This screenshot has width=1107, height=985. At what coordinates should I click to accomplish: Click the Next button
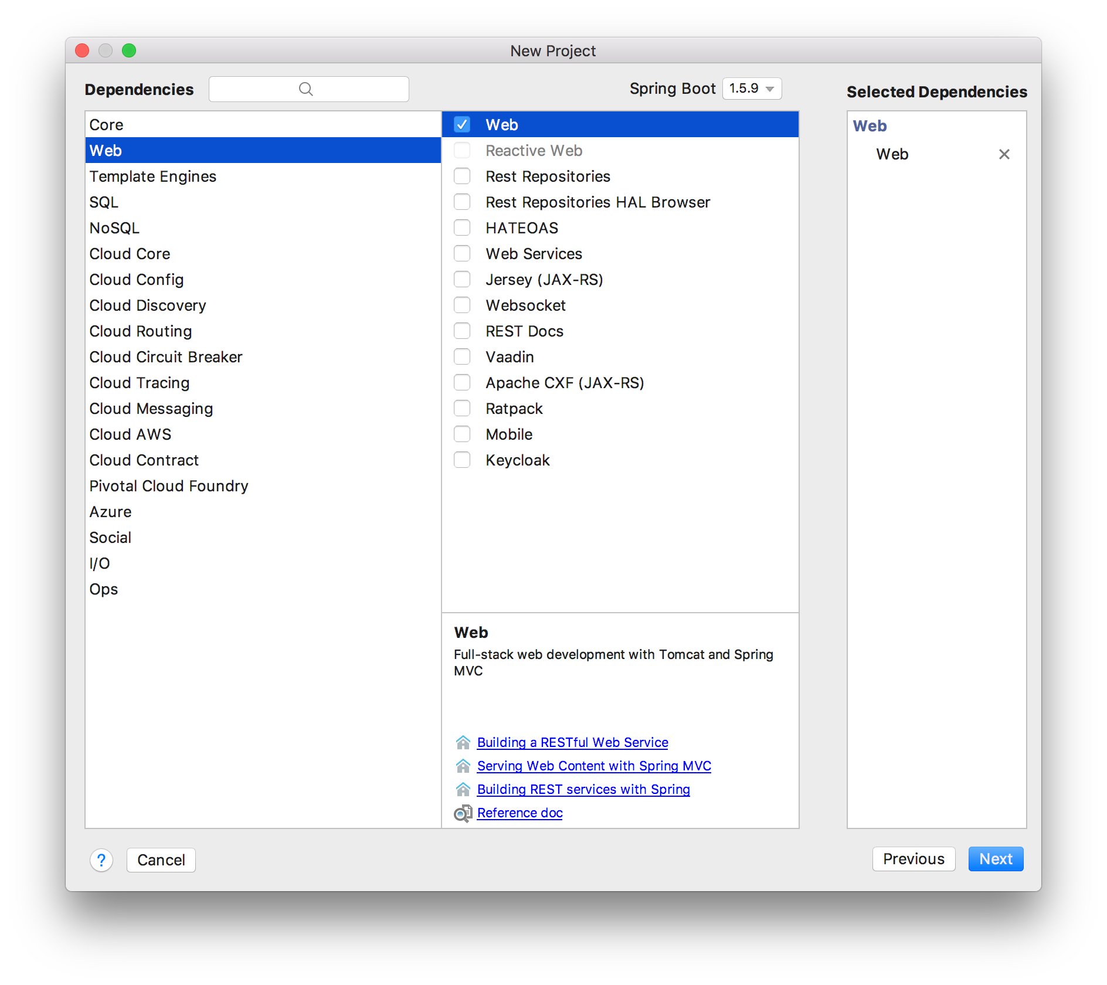(x=996, y=859)
